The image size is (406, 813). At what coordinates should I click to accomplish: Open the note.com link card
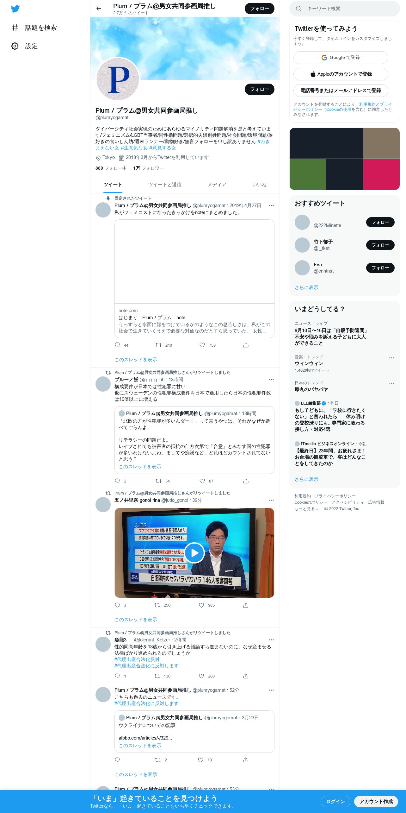tap(194, 279)
